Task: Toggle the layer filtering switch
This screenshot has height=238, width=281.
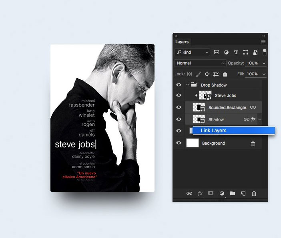Action: click(x=264, y=52)
